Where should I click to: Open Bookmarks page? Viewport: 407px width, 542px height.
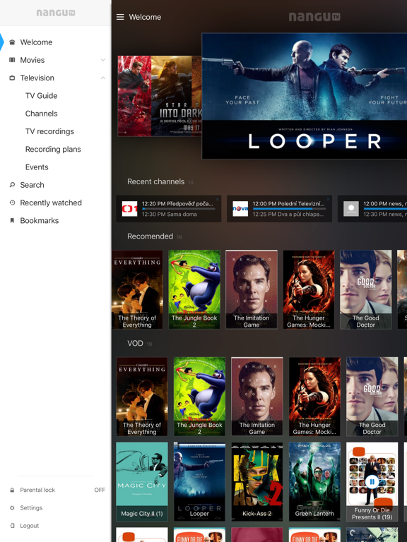[x=40, y=220]
